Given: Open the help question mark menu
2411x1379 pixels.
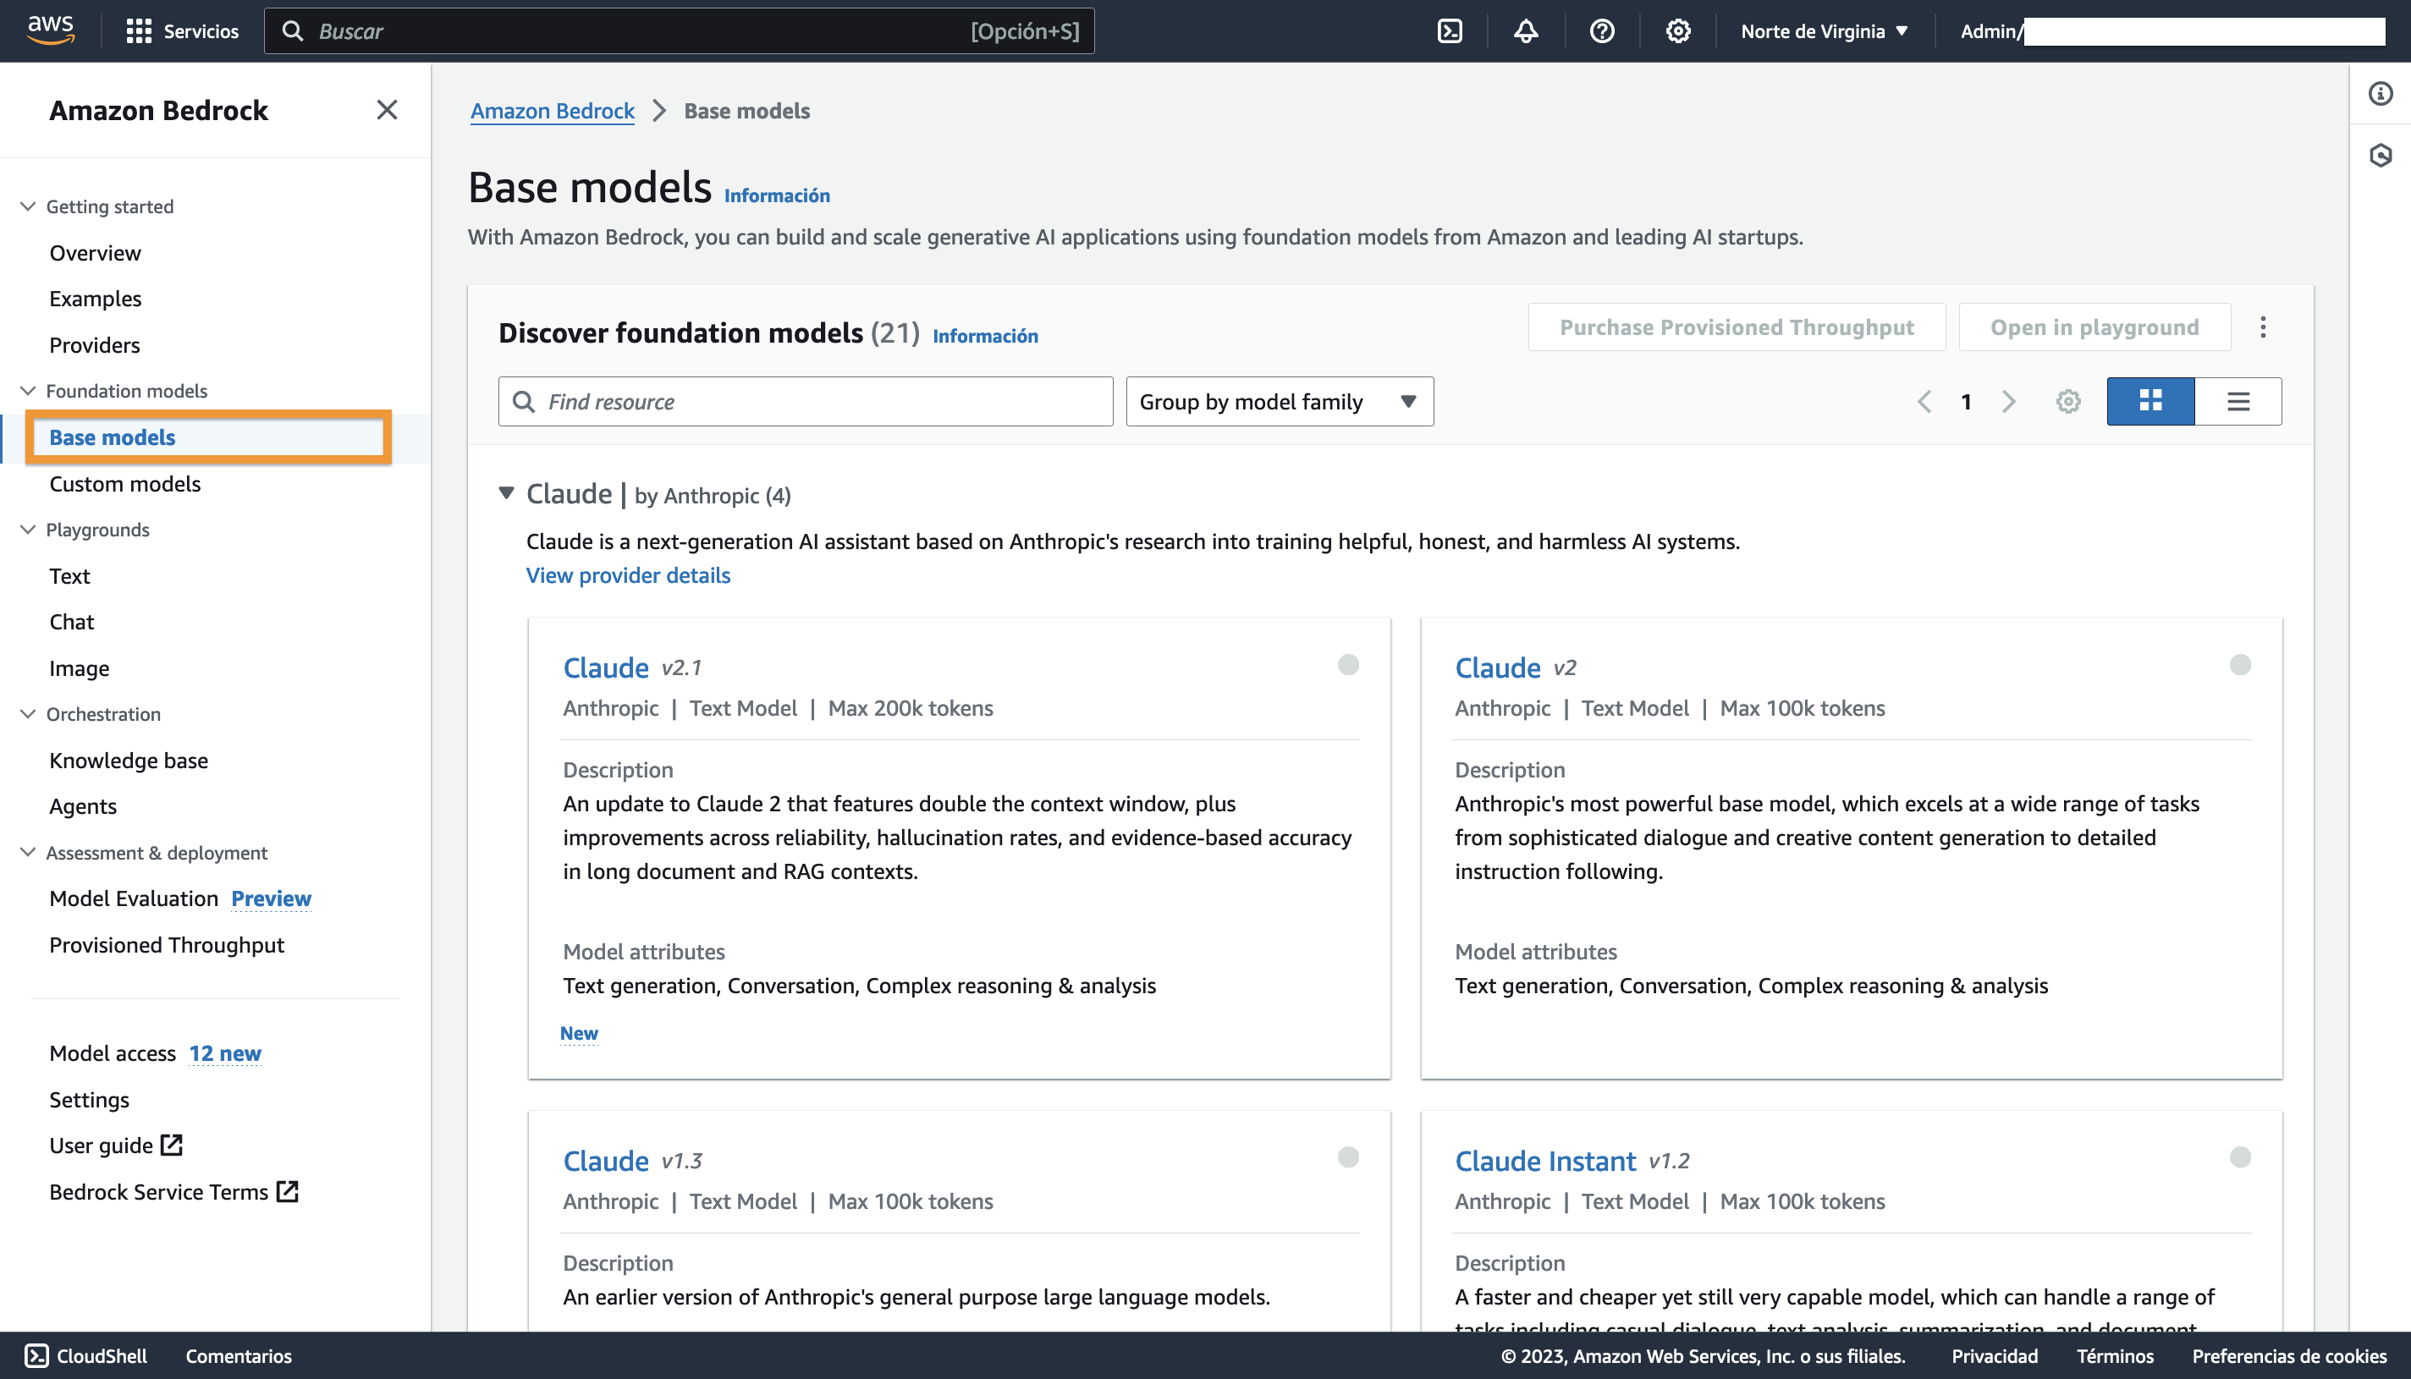Looking at the screenshot, I should pyautogui.click(x=1601, y=31).
